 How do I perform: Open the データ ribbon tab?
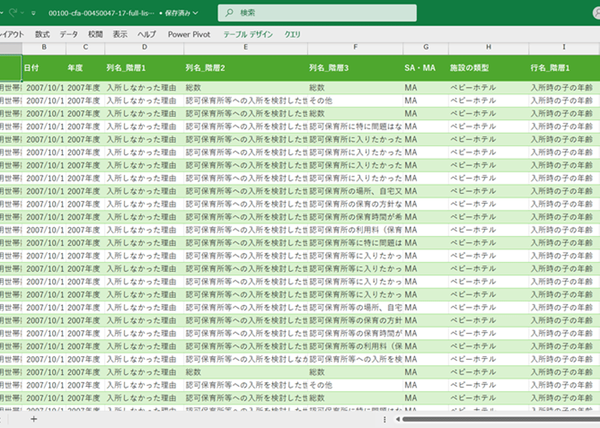coord(69,34)
